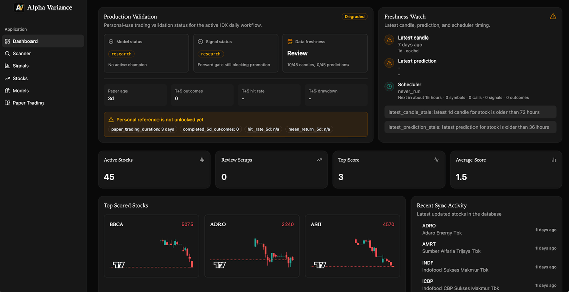Image resolution: width=569 pixels, height=292 pixels.
Task: Click TradingView logo on ADRO chart
Action: coord(219,265)
